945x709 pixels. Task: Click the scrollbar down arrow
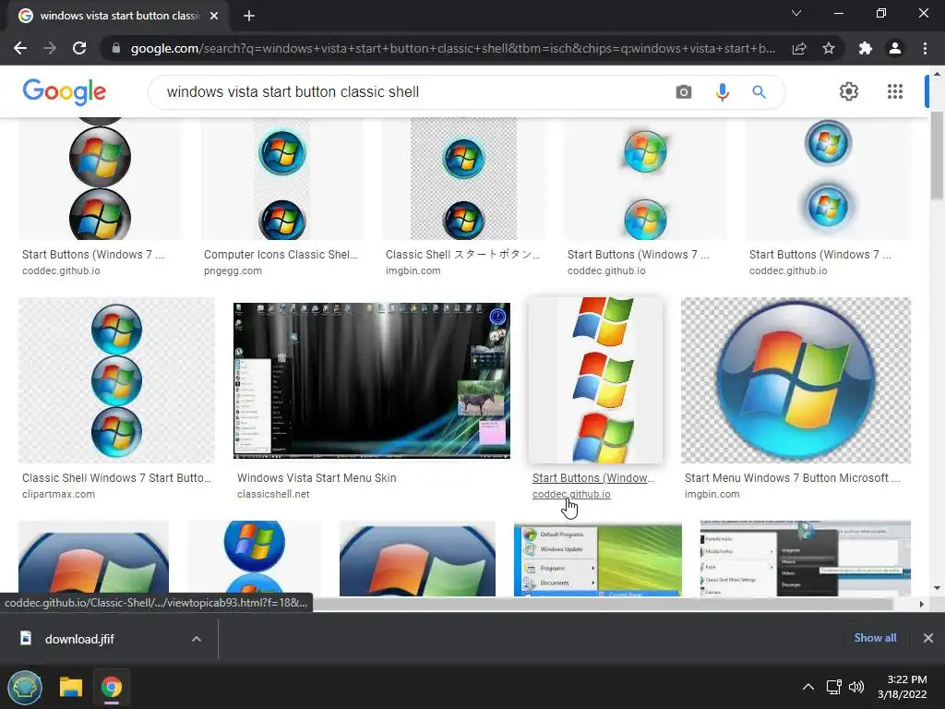pyautogui.click(x=937, y=587)
